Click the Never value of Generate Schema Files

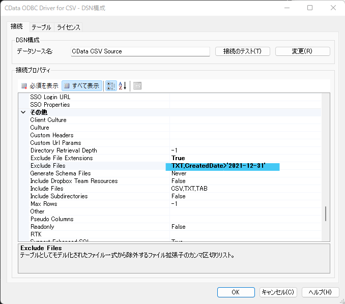tap(179, 173)
